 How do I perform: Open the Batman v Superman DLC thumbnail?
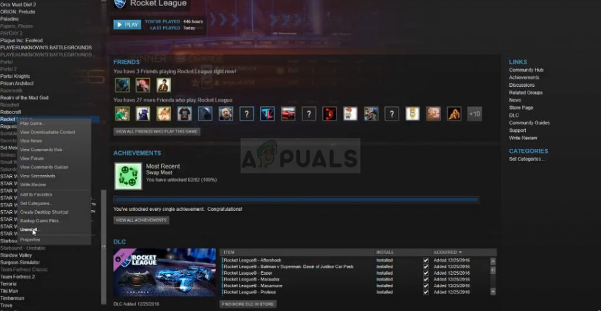click(164, 272)
